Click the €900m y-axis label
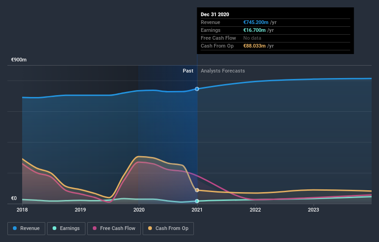 click(x=19, y=60)
